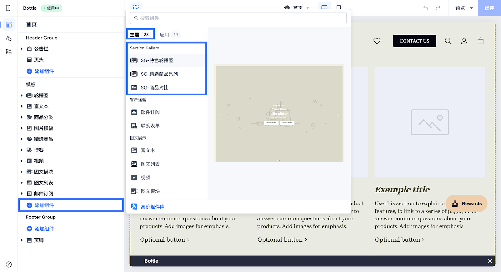Viewport: 501px width, 272px height.
Task: Add the 图文模块 component from the picker
Action: [x=166, y=191]
